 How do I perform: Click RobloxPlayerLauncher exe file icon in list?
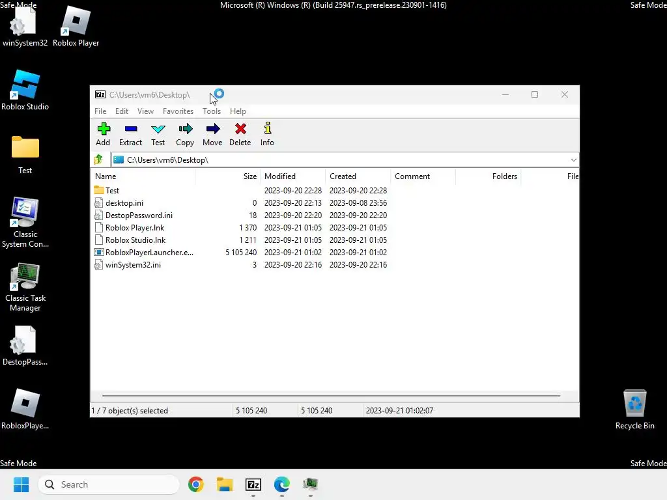(x=99, y=252)
